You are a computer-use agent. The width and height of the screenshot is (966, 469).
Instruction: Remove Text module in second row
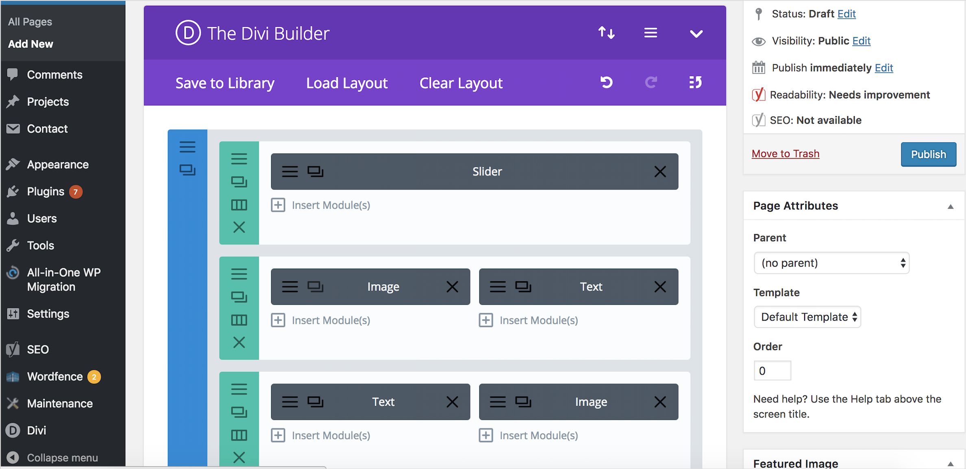[660, 287]
